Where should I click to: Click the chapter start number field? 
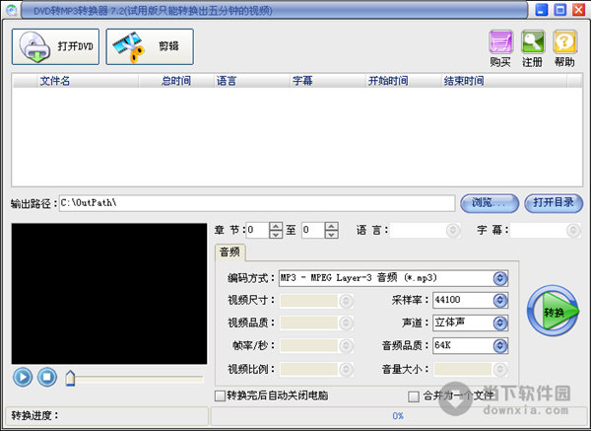click(258, 230)
